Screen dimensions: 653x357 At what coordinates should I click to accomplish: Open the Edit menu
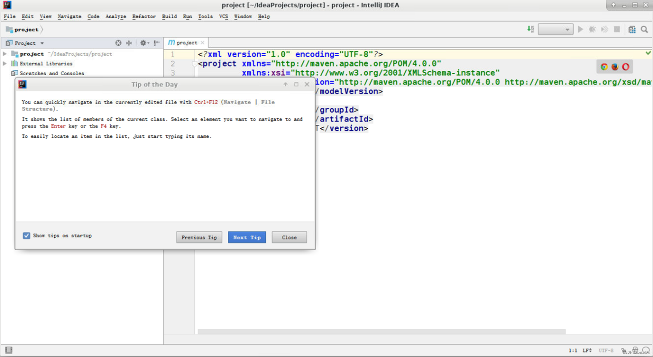tap(27, 16)
